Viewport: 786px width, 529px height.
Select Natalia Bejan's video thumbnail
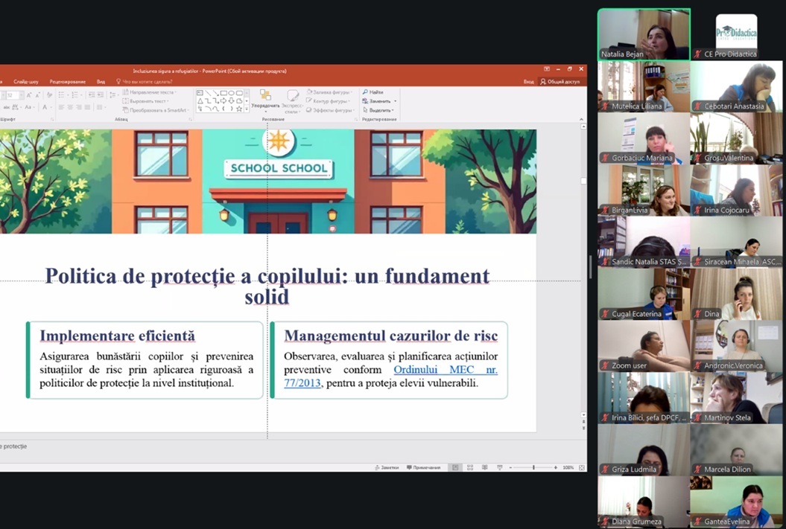pos(644,33)
